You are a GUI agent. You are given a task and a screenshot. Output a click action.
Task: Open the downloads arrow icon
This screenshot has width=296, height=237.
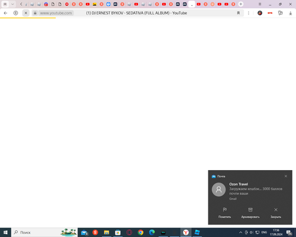click(291, 13)
